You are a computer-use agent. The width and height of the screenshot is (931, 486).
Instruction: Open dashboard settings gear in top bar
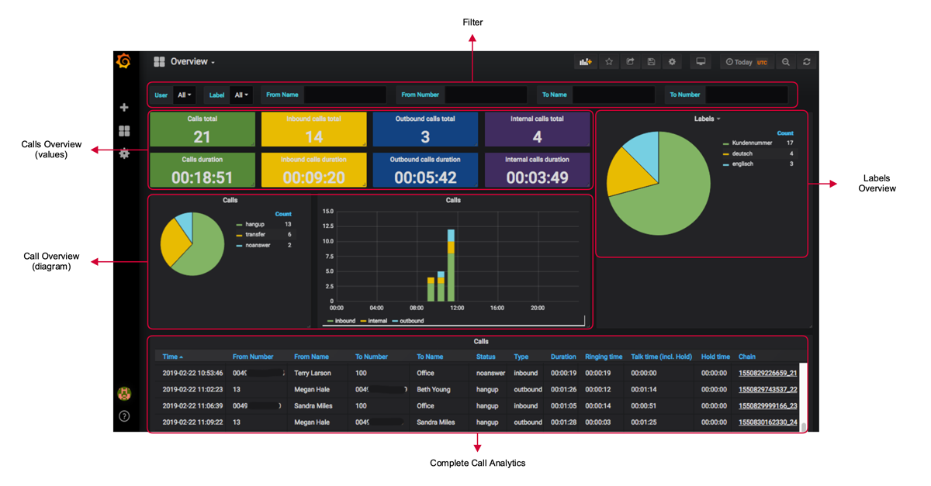pos(673,62)
